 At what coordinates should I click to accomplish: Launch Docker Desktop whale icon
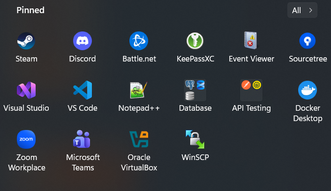(x=308, y=90)
